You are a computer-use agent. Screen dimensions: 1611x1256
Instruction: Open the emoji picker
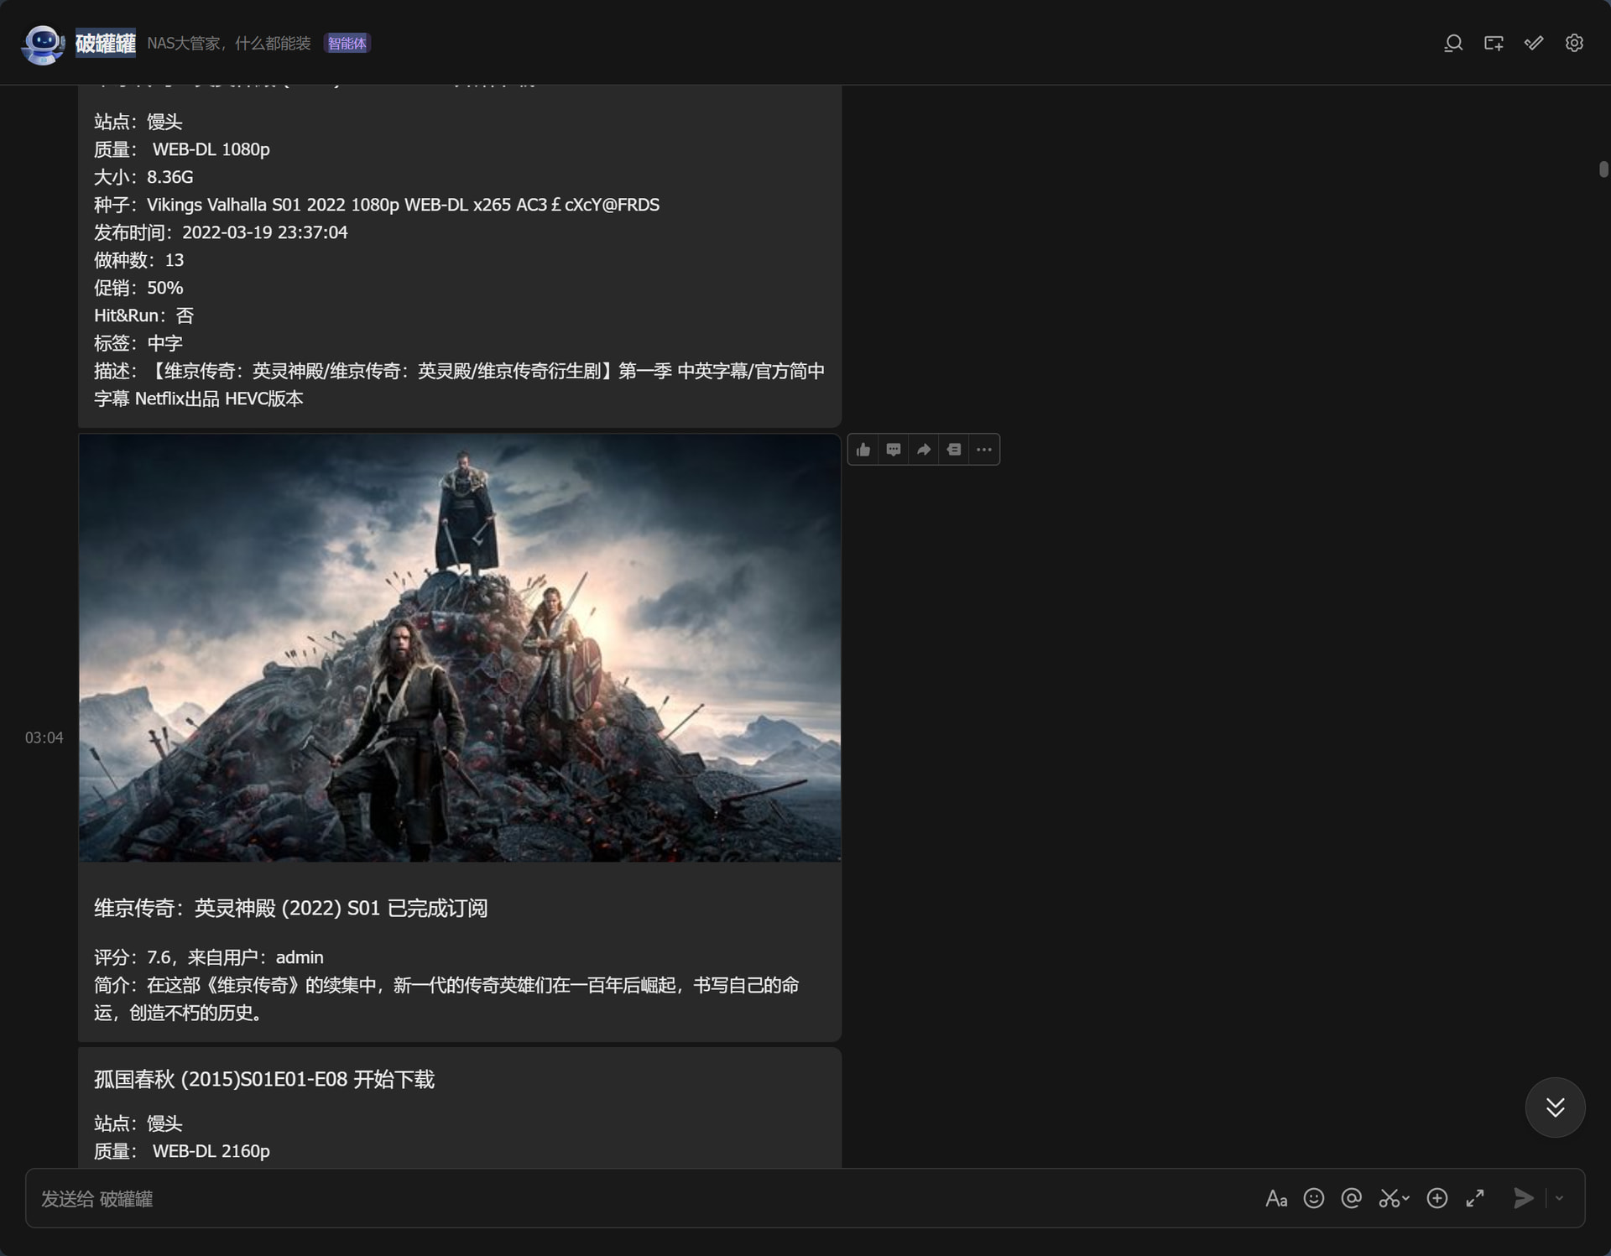click(x=1314, y=1199)
